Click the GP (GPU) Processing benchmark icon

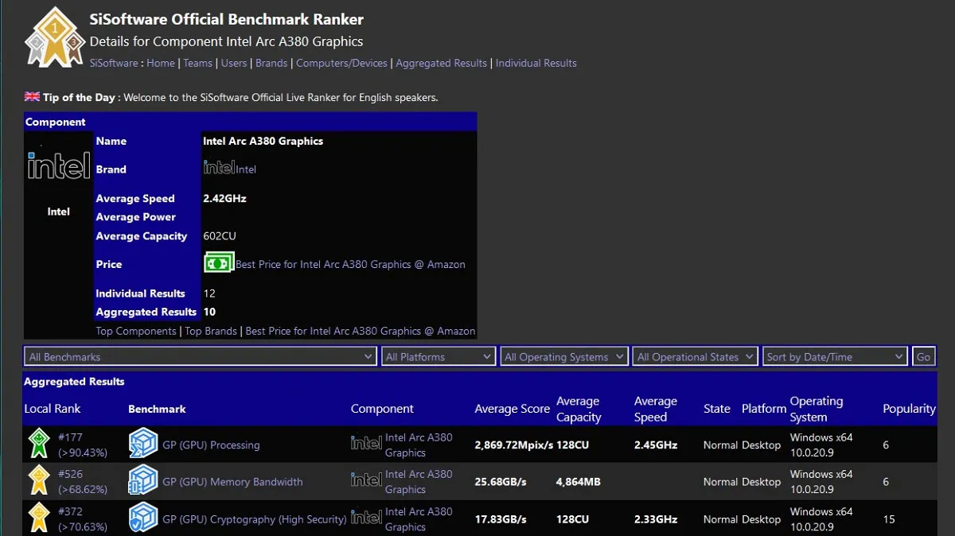pos(143,444)
